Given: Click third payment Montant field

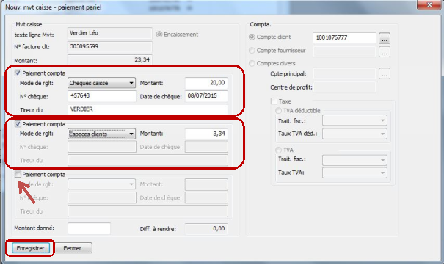Looking at the screenshot, I should click(x=206, y=184).
